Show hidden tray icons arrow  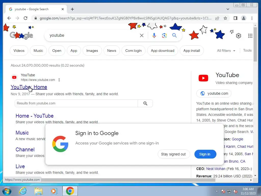[x=217, y=191]
